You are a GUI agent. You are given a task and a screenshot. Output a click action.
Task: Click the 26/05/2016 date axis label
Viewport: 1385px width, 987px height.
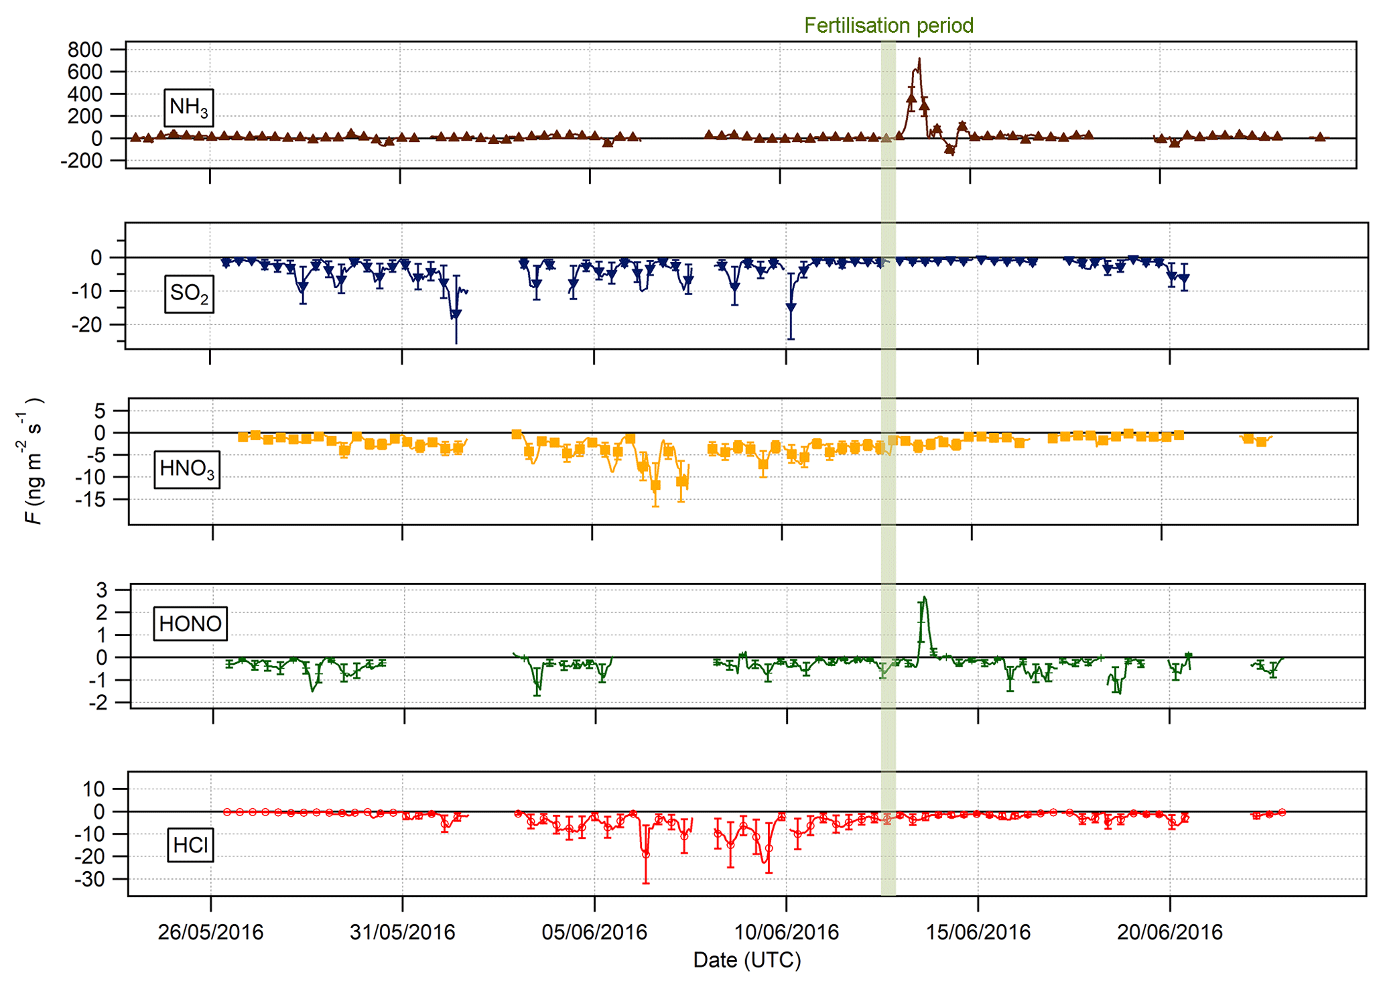(210, 932)
